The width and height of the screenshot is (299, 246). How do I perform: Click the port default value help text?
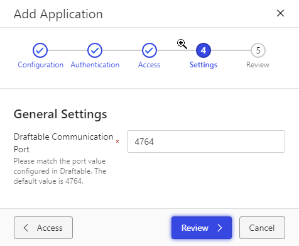(60, 171)
